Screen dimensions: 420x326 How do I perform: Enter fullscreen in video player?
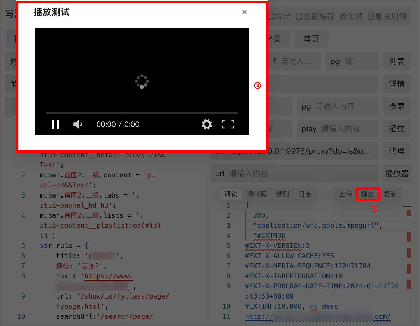point(228,124)
